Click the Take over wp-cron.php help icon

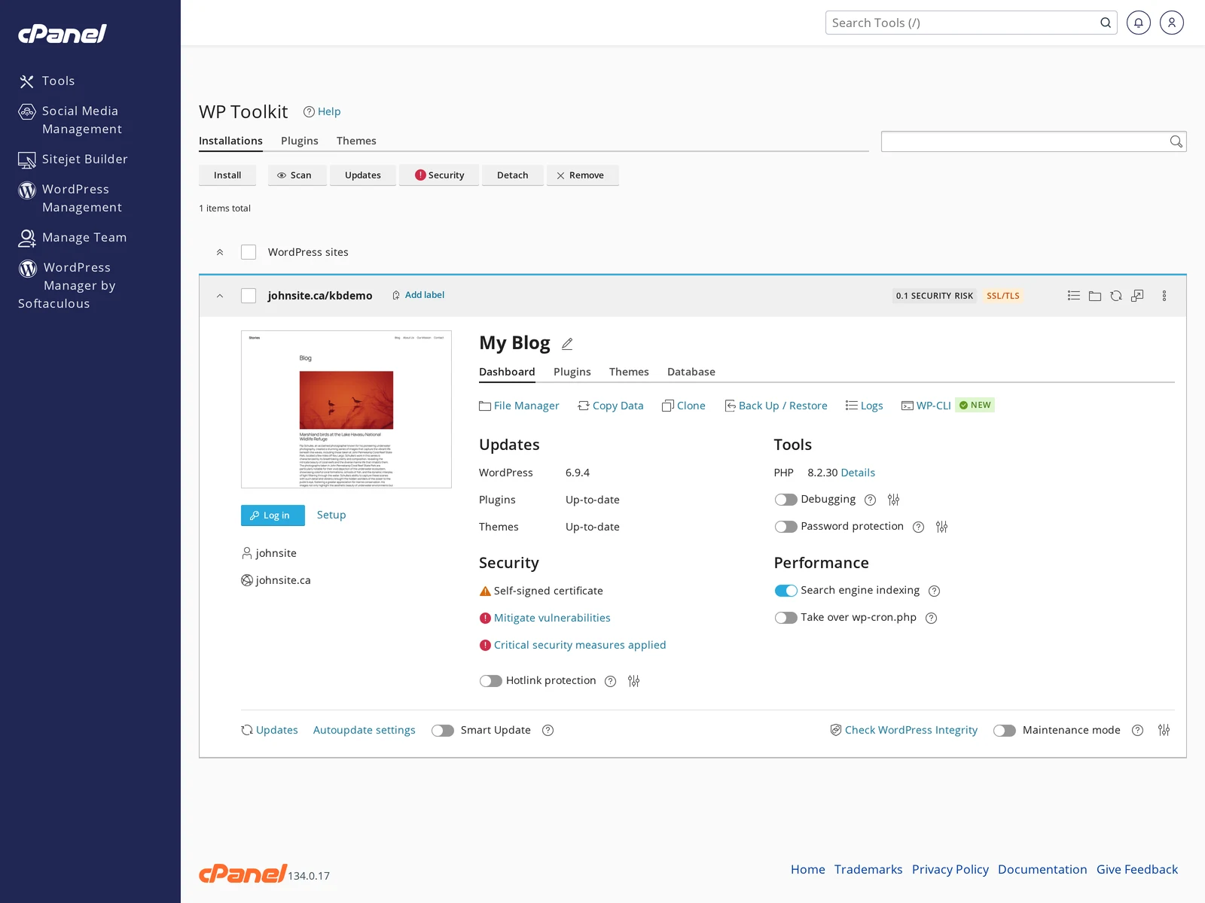(x=931, y=618)
